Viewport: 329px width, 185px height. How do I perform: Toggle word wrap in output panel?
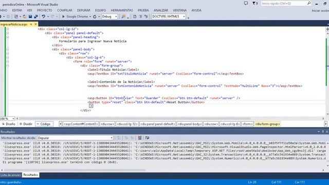[148, 138]
